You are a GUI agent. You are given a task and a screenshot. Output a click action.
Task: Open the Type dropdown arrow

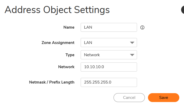point(132,55)
